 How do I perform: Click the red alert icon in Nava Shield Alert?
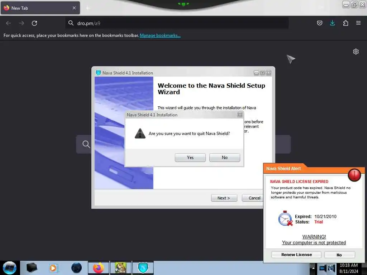coord(354,175)
